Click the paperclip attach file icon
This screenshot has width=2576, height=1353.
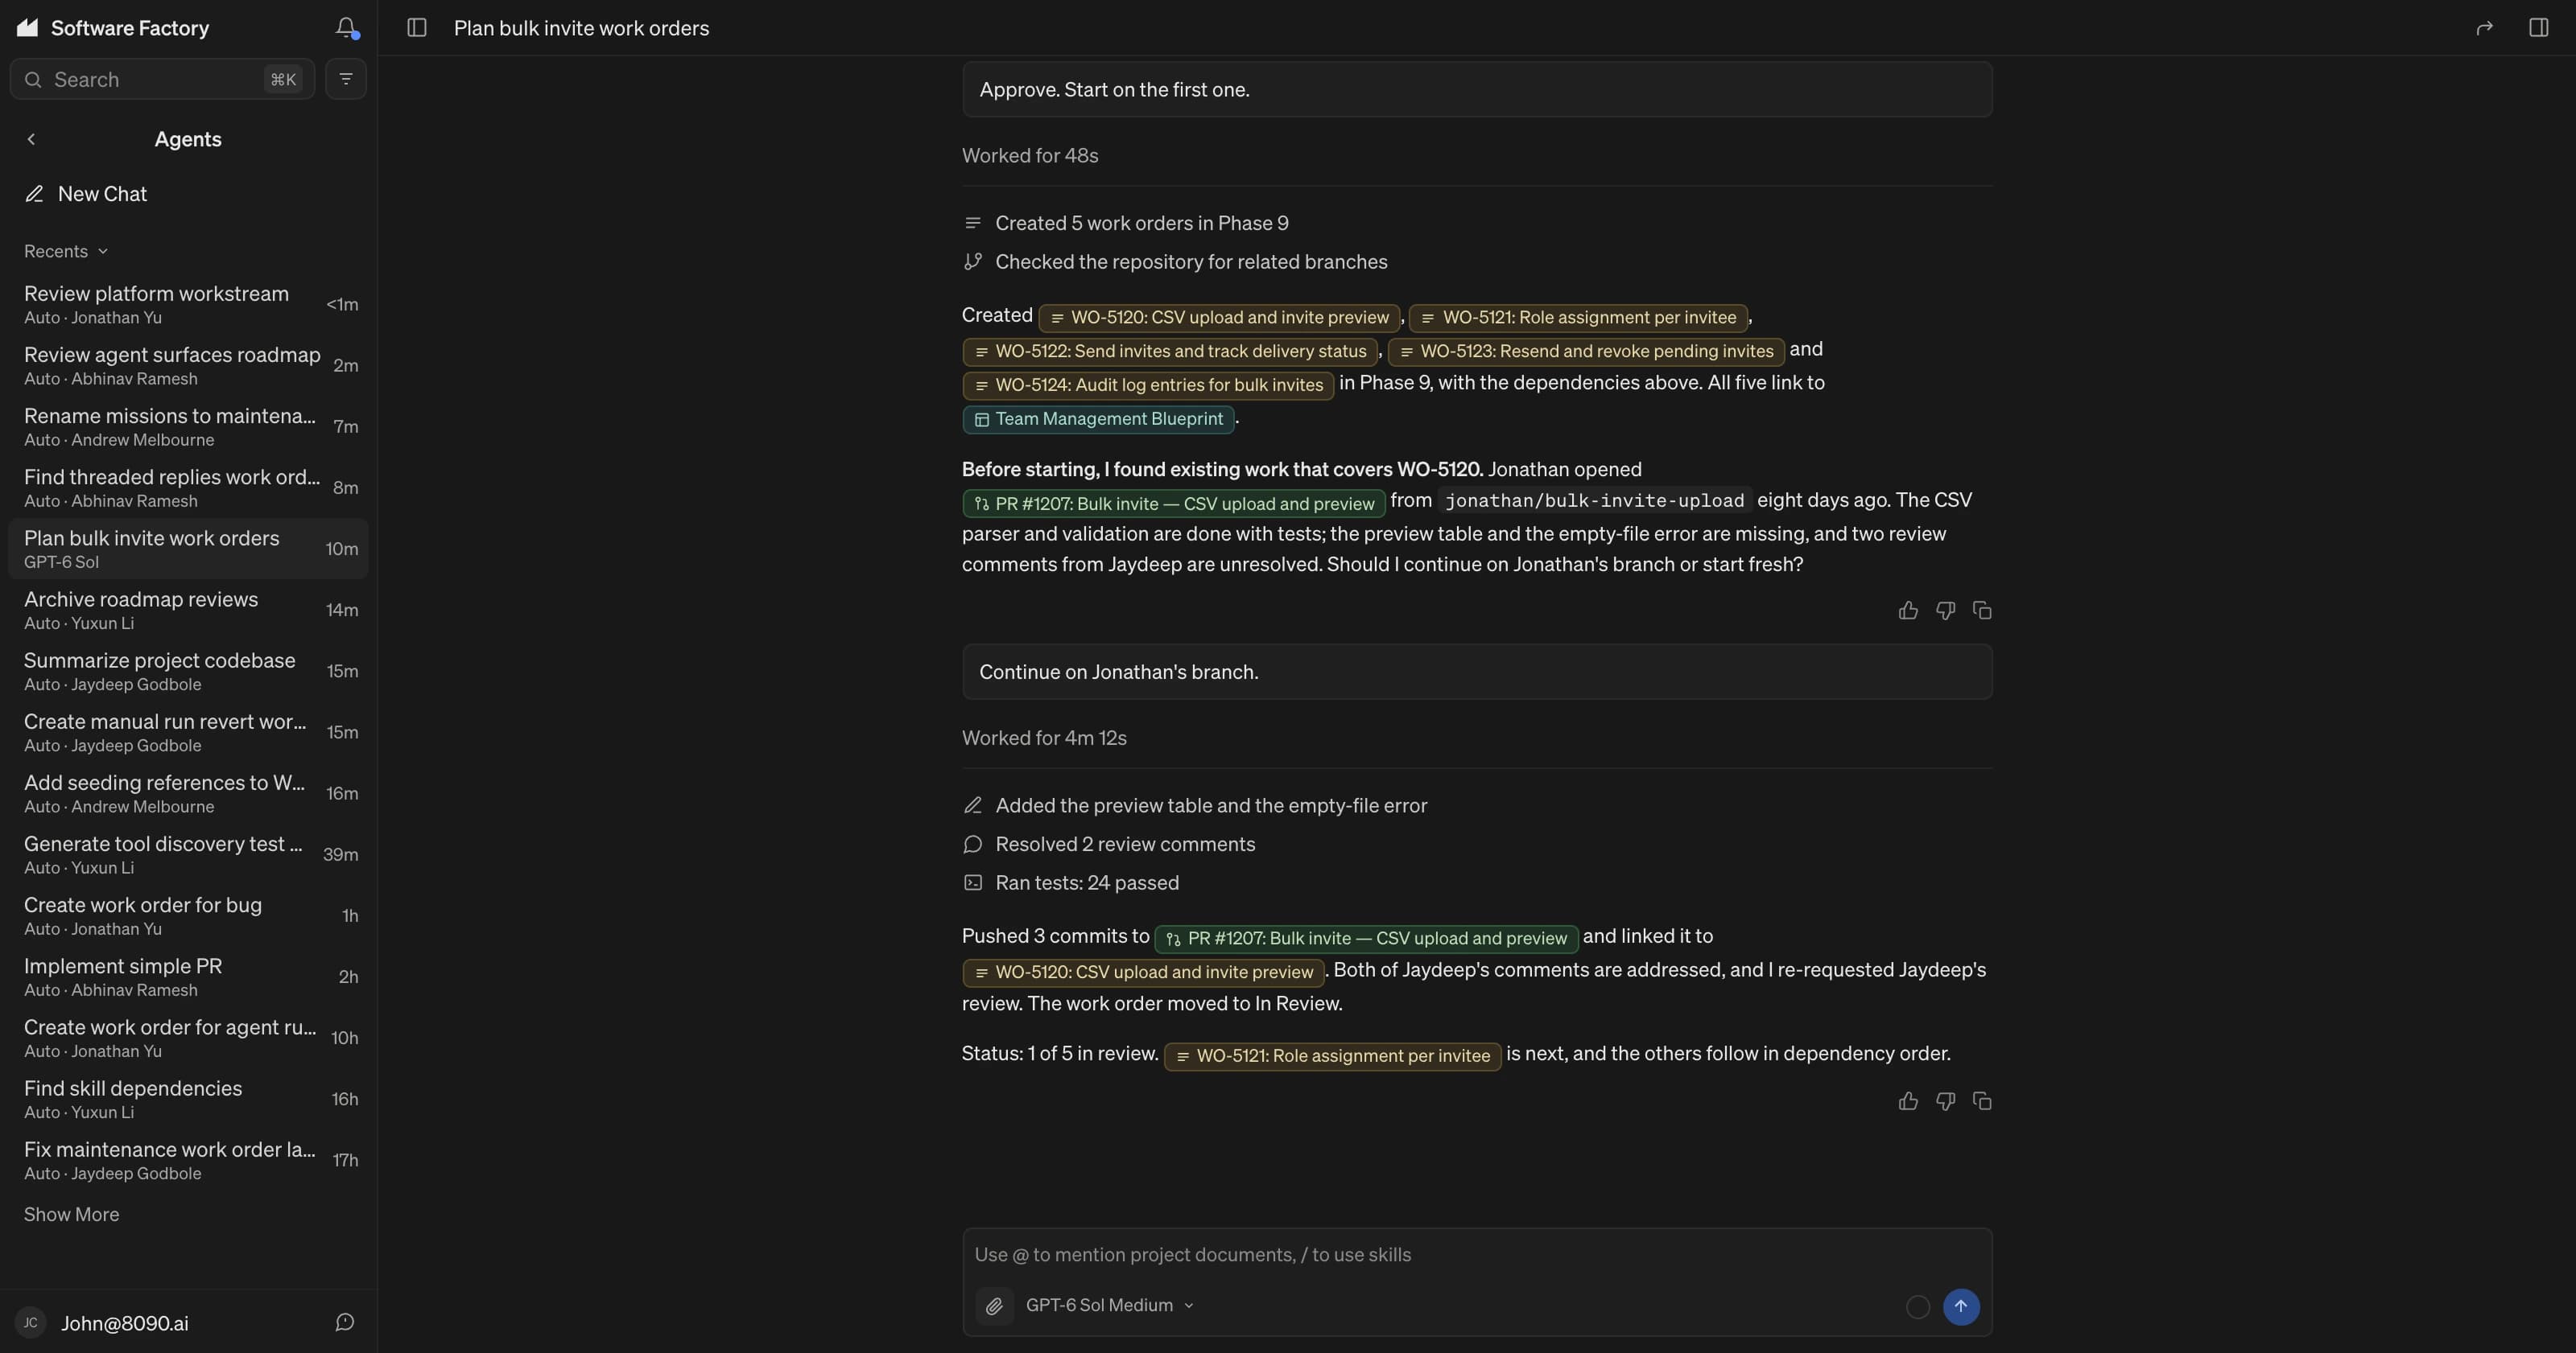pyautogui.click(x=994, y=1306)
